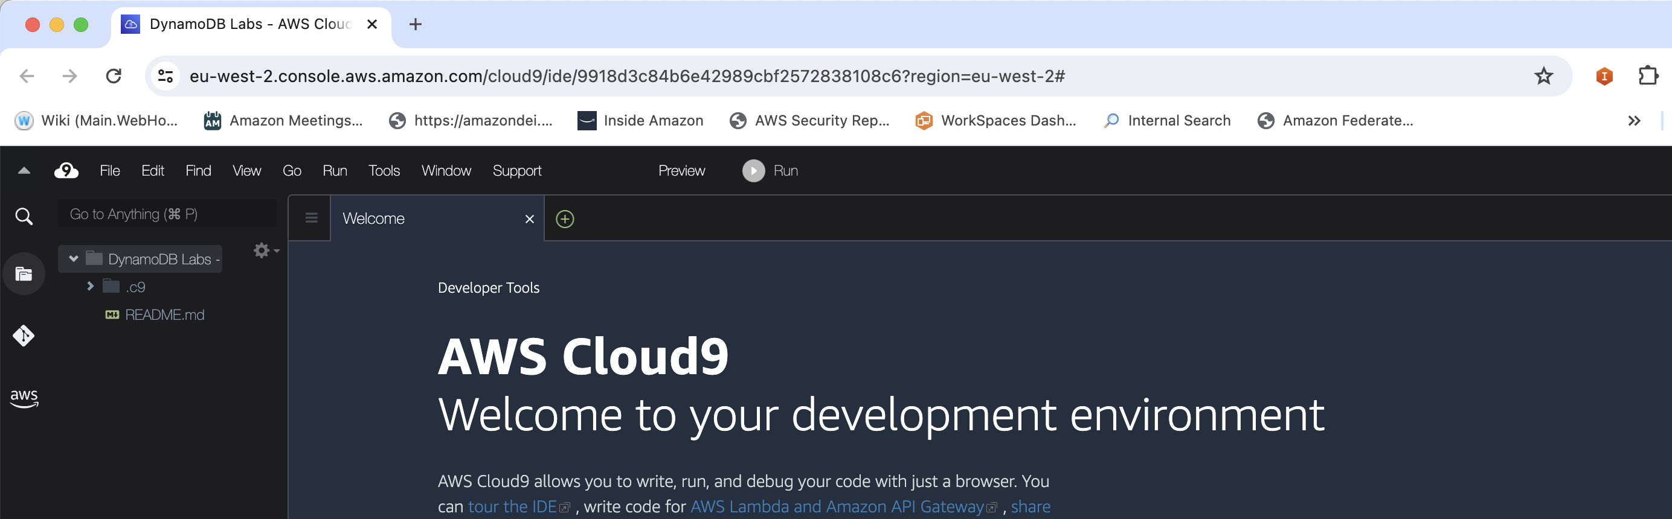Close the DynamoDB Labs browser tab

(x=372, y=25)
